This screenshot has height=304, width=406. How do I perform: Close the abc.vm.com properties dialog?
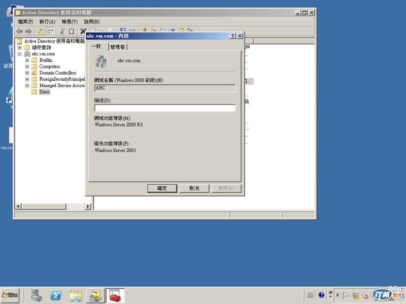coord(240,36)
